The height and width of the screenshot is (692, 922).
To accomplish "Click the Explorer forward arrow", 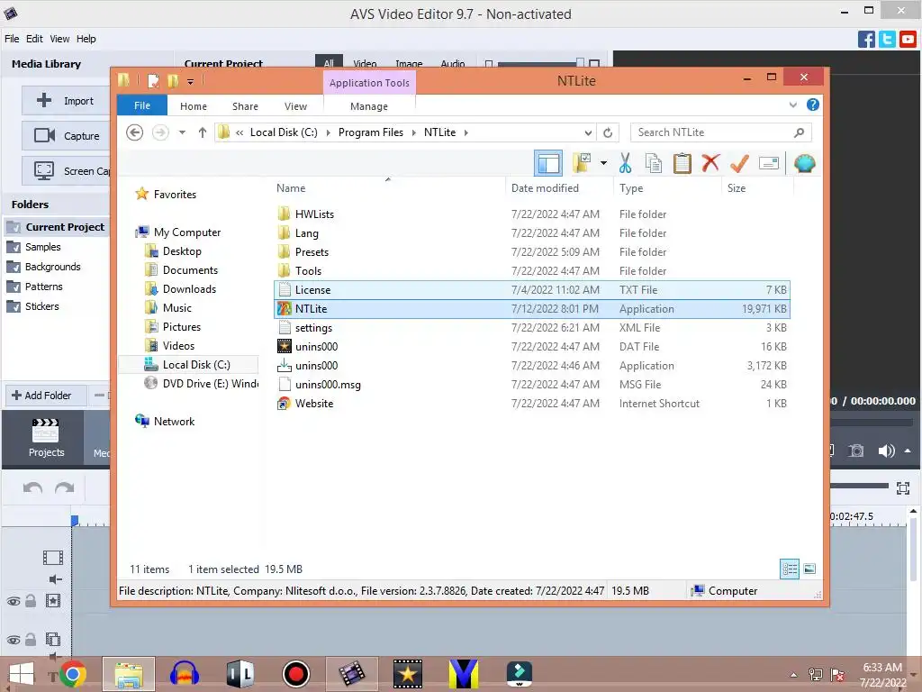I will point(160,132).
